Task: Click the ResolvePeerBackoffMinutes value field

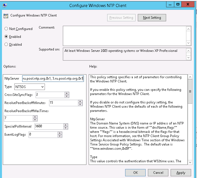Action: (64, 103)
